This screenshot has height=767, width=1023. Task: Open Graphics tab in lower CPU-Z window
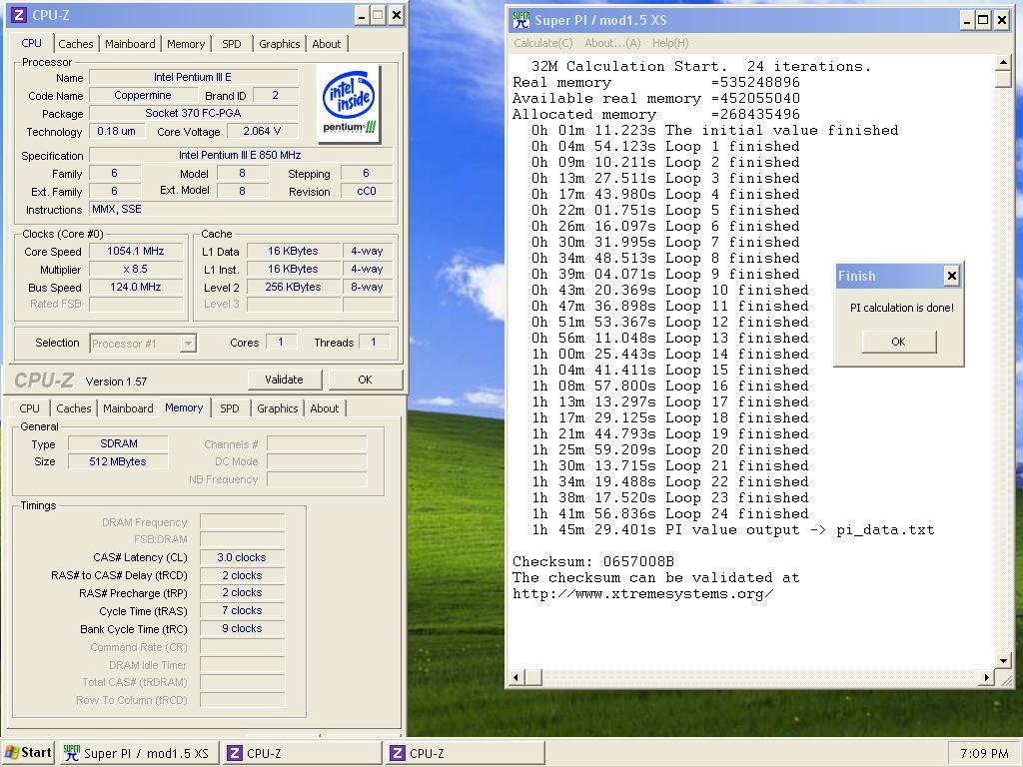(278, 408)
